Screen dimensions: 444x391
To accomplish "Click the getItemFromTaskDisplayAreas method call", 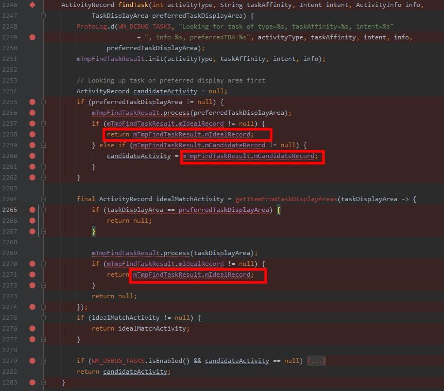I will [286, 199].
